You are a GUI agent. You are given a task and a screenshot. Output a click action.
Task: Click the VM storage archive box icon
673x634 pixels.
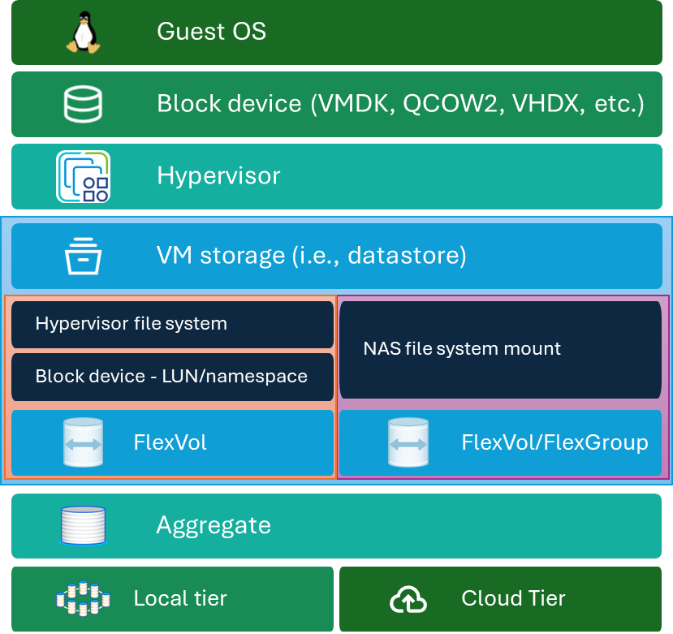coord(82,256)
